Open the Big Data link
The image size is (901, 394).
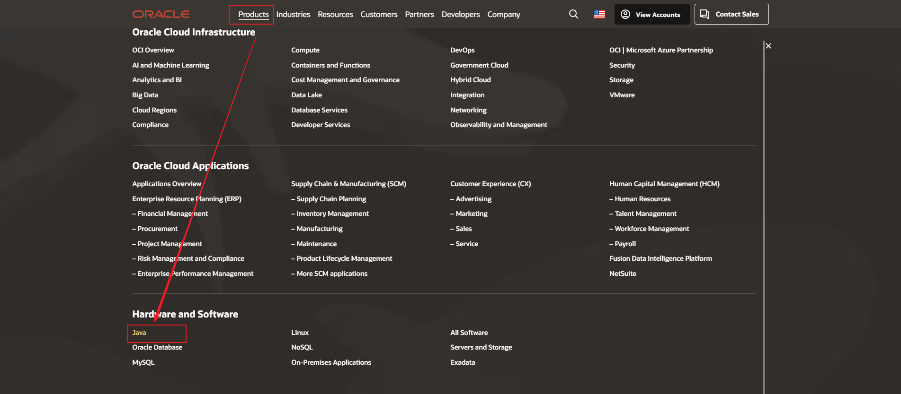[x=145, y=95]
